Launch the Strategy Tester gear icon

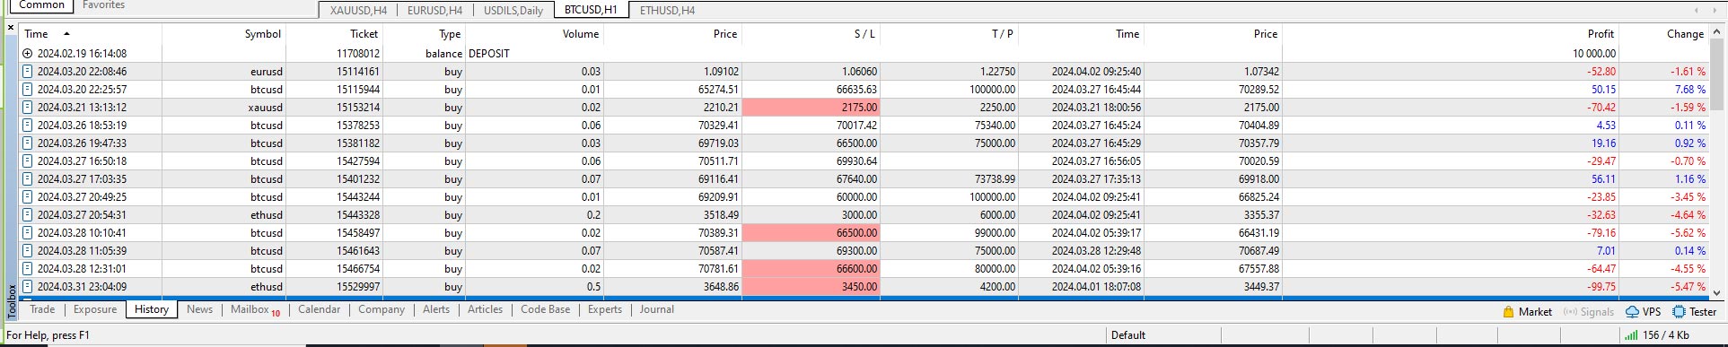[1679, 312]
